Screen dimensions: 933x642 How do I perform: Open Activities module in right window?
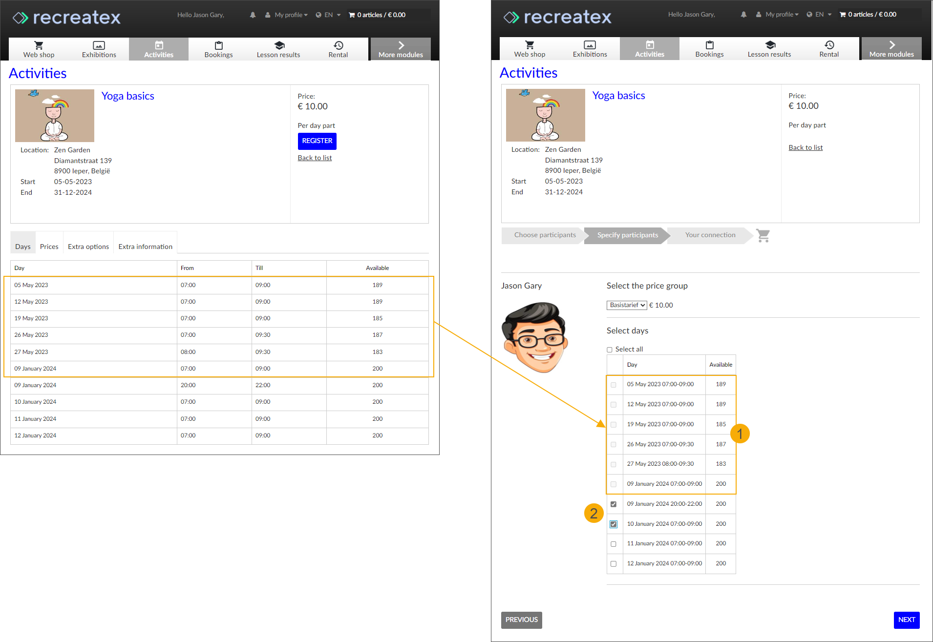click(650, 49)
